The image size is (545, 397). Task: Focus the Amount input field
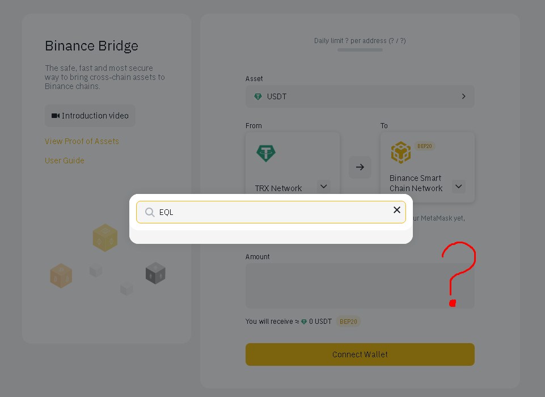[360, 285]
